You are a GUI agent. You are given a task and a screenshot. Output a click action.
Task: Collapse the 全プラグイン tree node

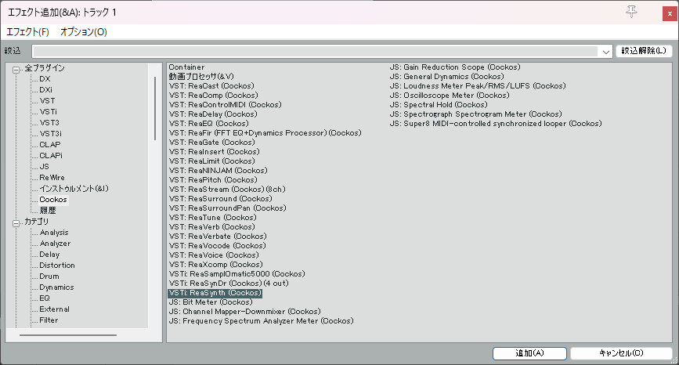[x=16, y=70]
